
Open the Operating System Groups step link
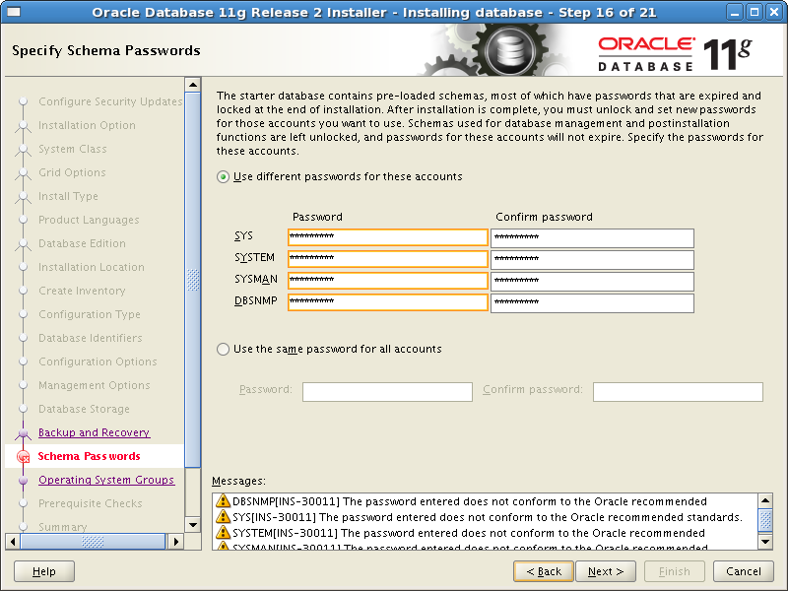[x=106, y=480]
